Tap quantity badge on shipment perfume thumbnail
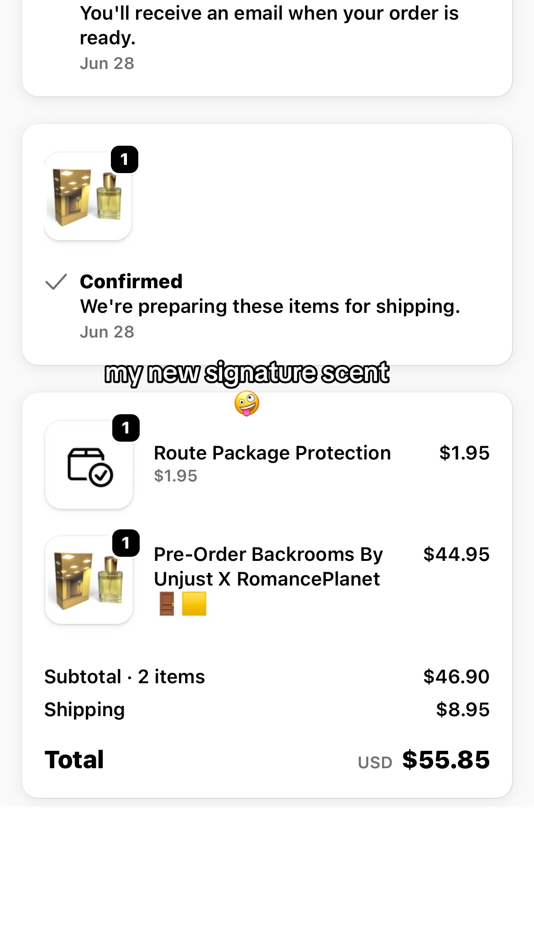Image resolution: width=534 pixels, height=950 pixels. pyautogui.click(x=125, y=159)
